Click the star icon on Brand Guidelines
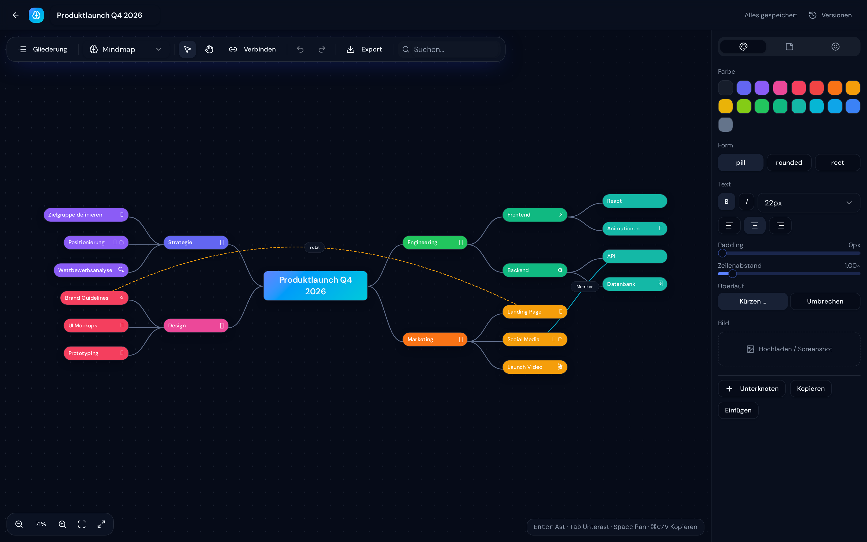Viewport: 867px width, 542px height. 121,298
